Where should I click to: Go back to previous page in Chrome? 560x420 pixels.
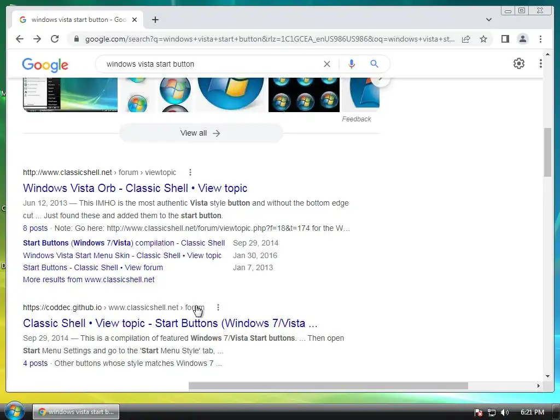[x=20, y=39]
